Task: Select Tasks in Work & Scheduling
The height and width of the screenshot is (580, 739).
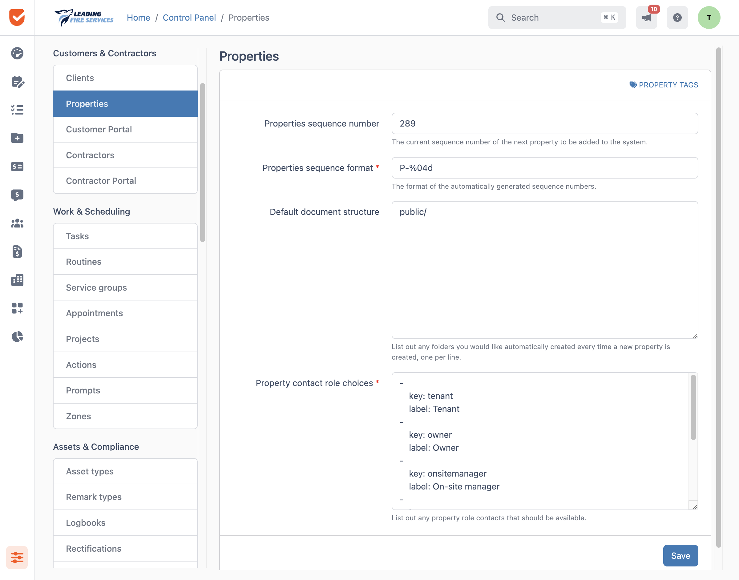Action: [x=125, y=236]
